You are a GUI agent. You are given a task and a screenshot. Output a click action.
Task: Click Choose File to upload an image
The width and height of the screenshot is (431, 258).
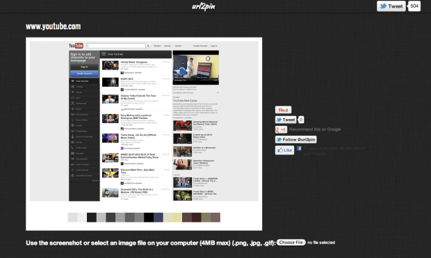tap(291, 242)
